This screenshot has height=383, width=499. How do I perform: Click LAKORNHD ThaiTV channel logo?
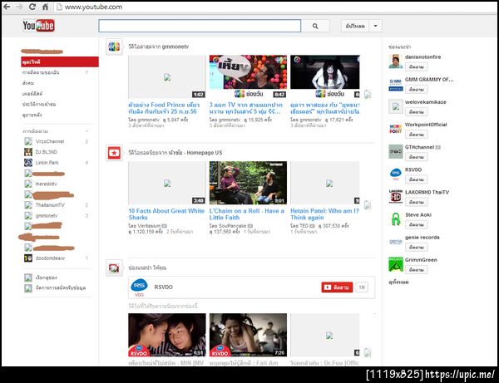tap(396, 197)
